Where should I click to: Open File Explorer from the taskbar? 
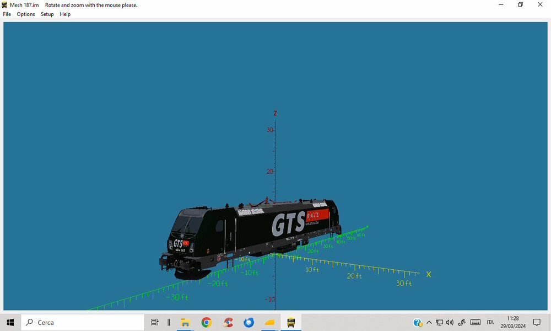coord(185,322)
